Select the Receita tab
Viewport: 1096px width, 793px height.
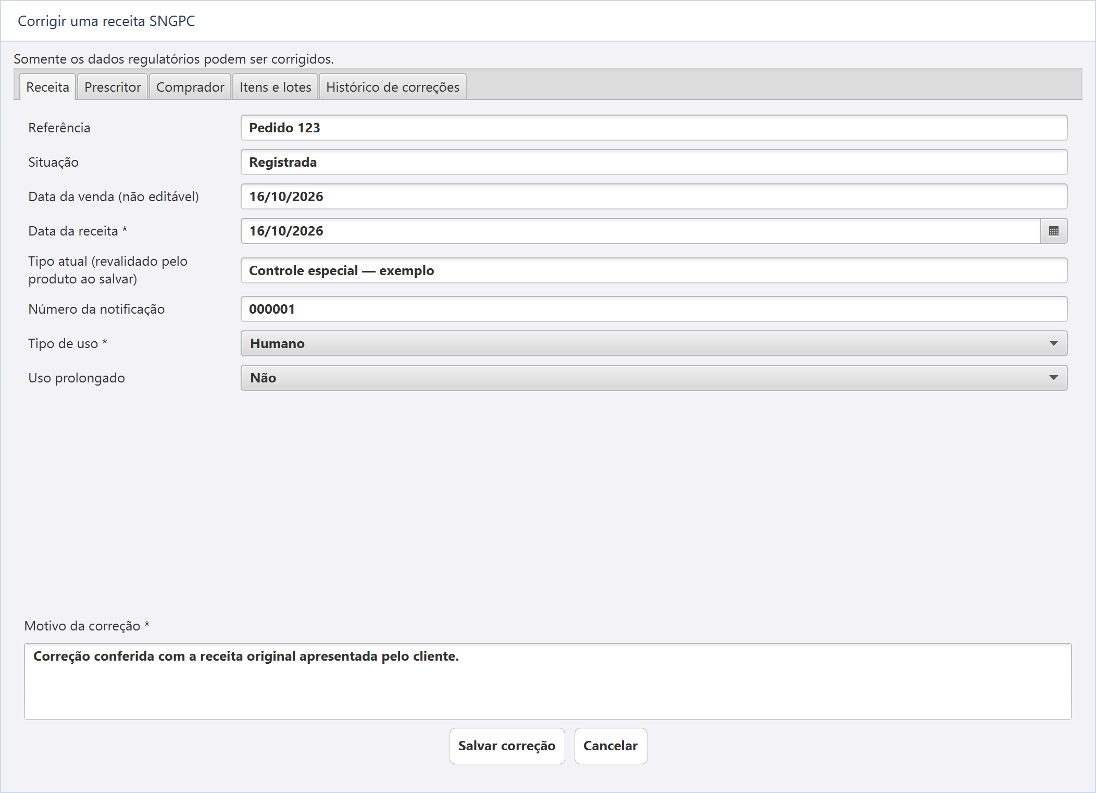point(47,87)
